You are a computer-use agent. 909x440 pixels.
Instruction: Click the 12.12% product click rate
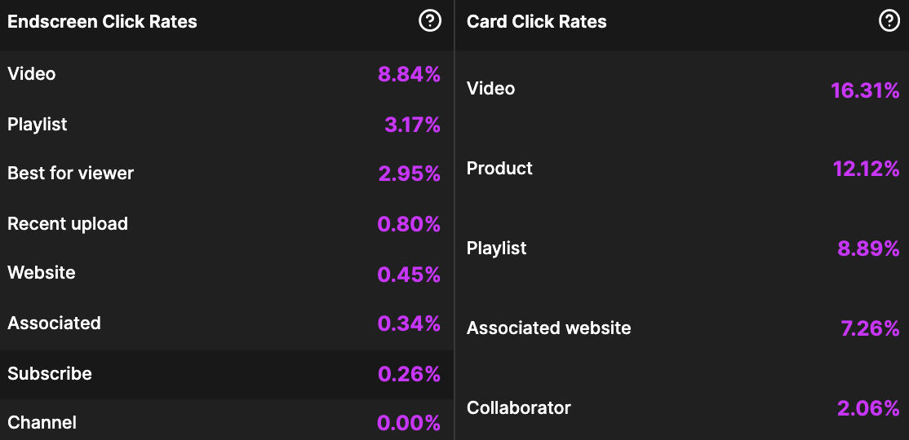[x=866, y=169]
